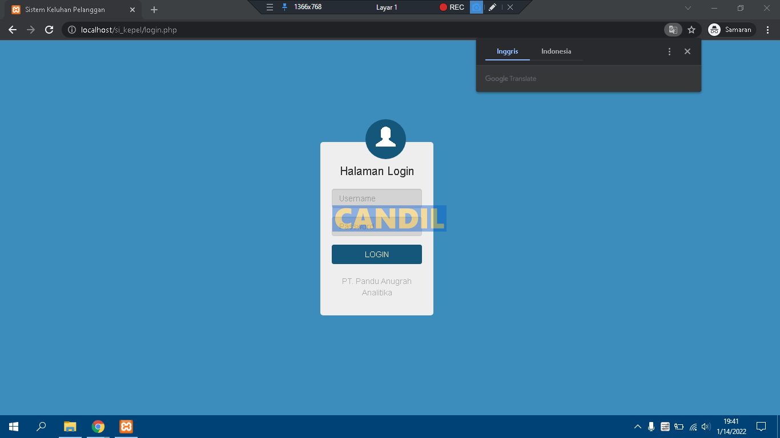Image resolution: width=780 pixels, height=438 pixels.
Task: Open the Windows Start menu
Action: [x=14, y=427]
